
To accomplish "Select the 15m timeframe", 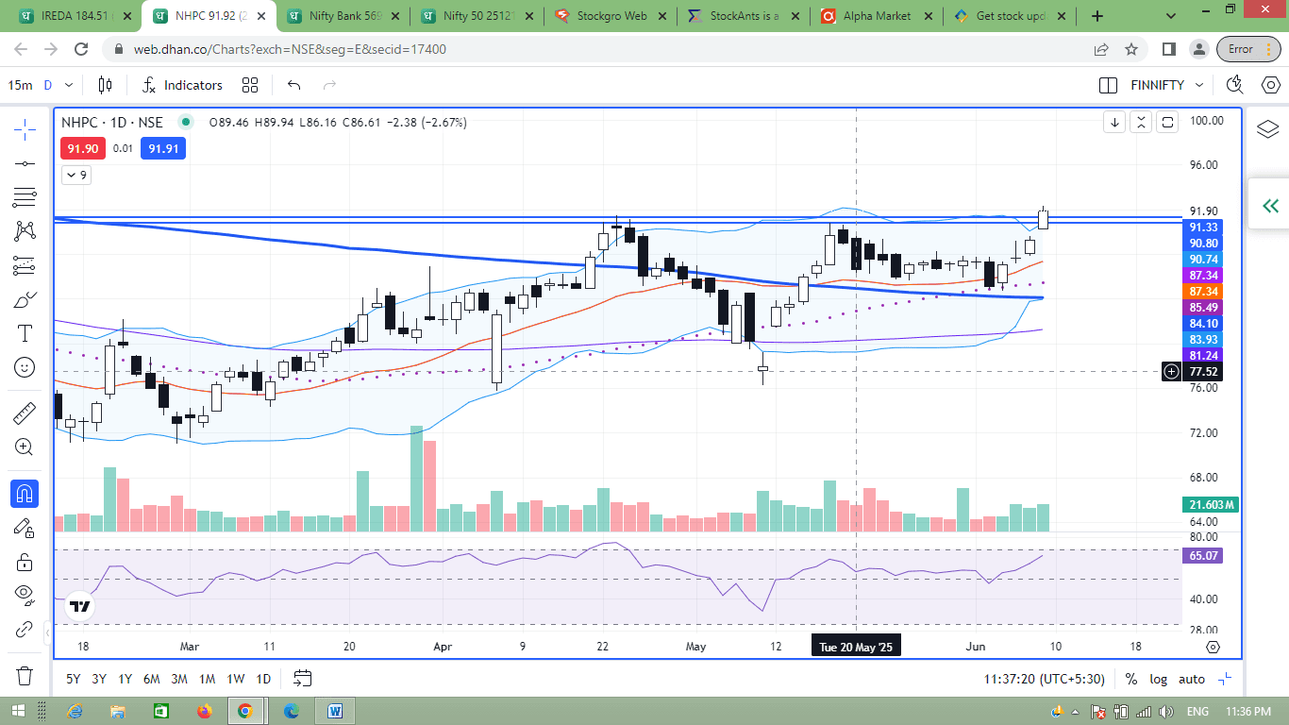I will pos(20,85).
